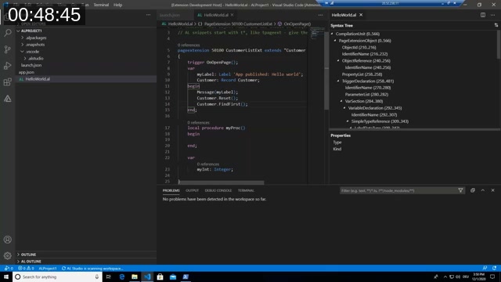Screen dimensions: 501x282
Task: Close the bottom Problems panel
Action: coord(493,190)
